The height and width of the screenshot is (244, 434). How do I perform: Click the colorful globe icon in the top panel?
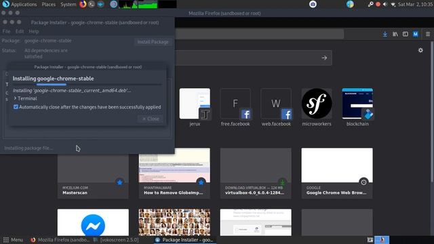[x=350, y=4]
